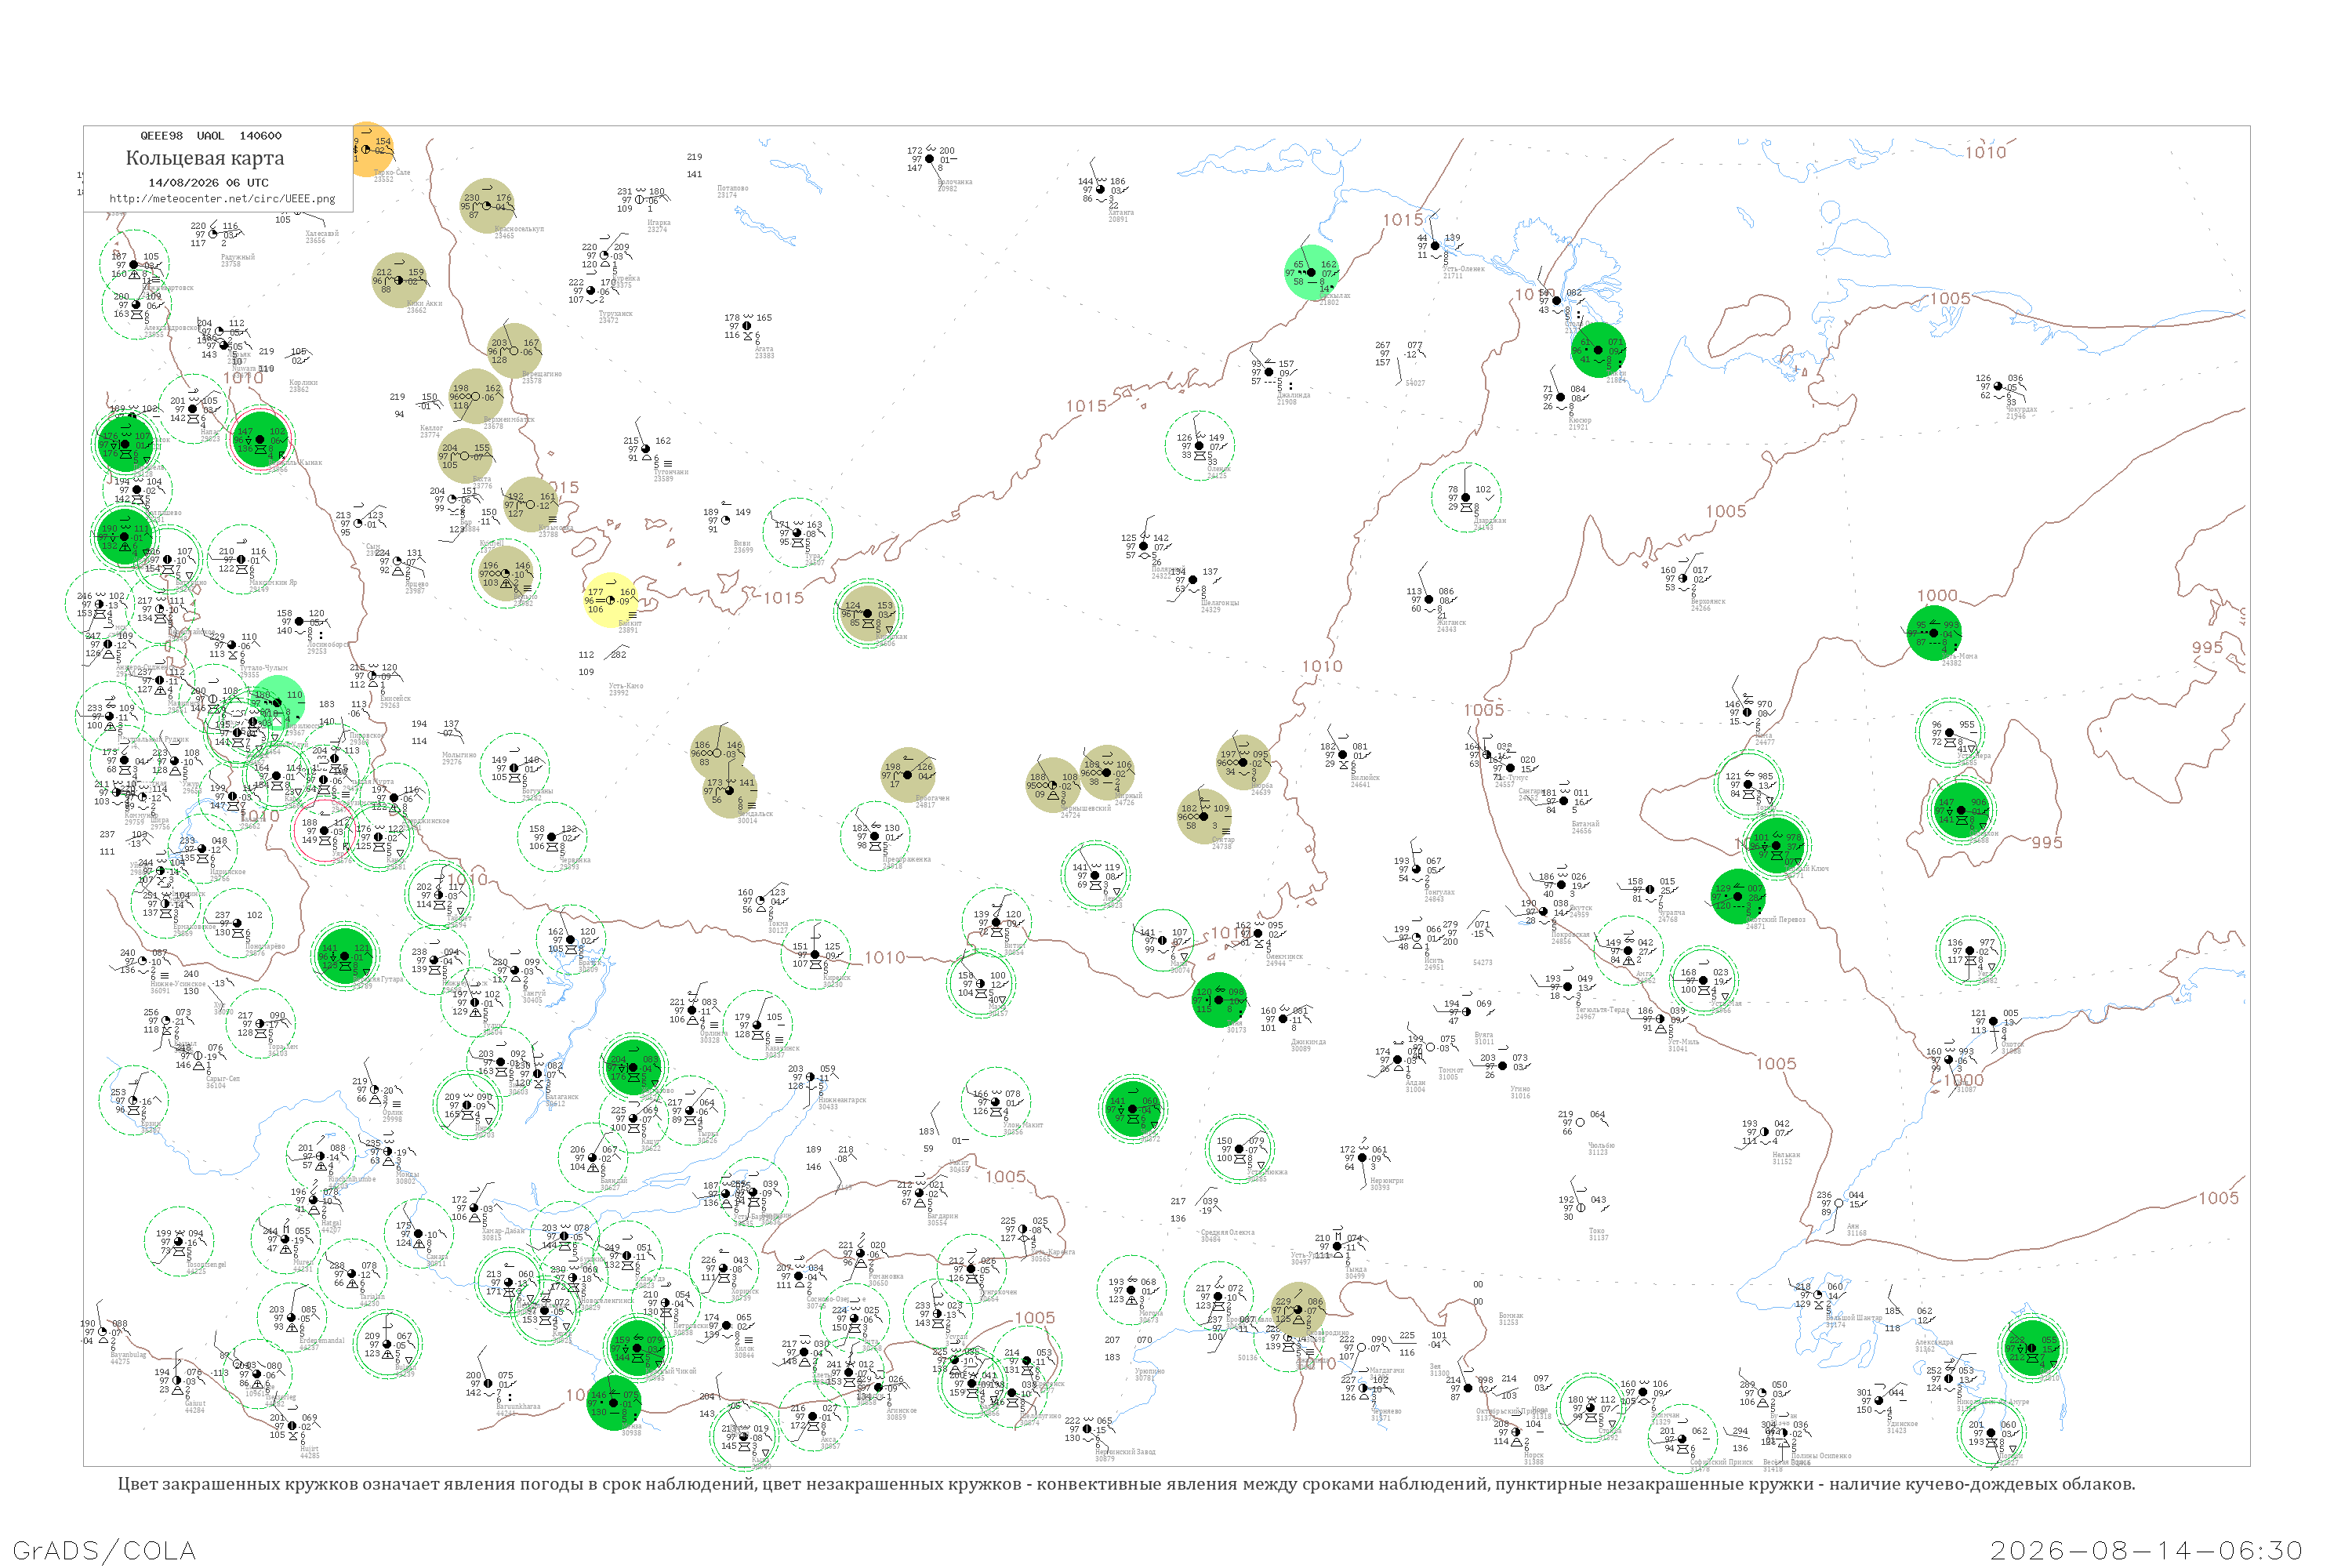Viewport: 2352px width, 1568px height.
Task: Click the 2026-08-14-06:30 timestamp
Action: 2146,1550
